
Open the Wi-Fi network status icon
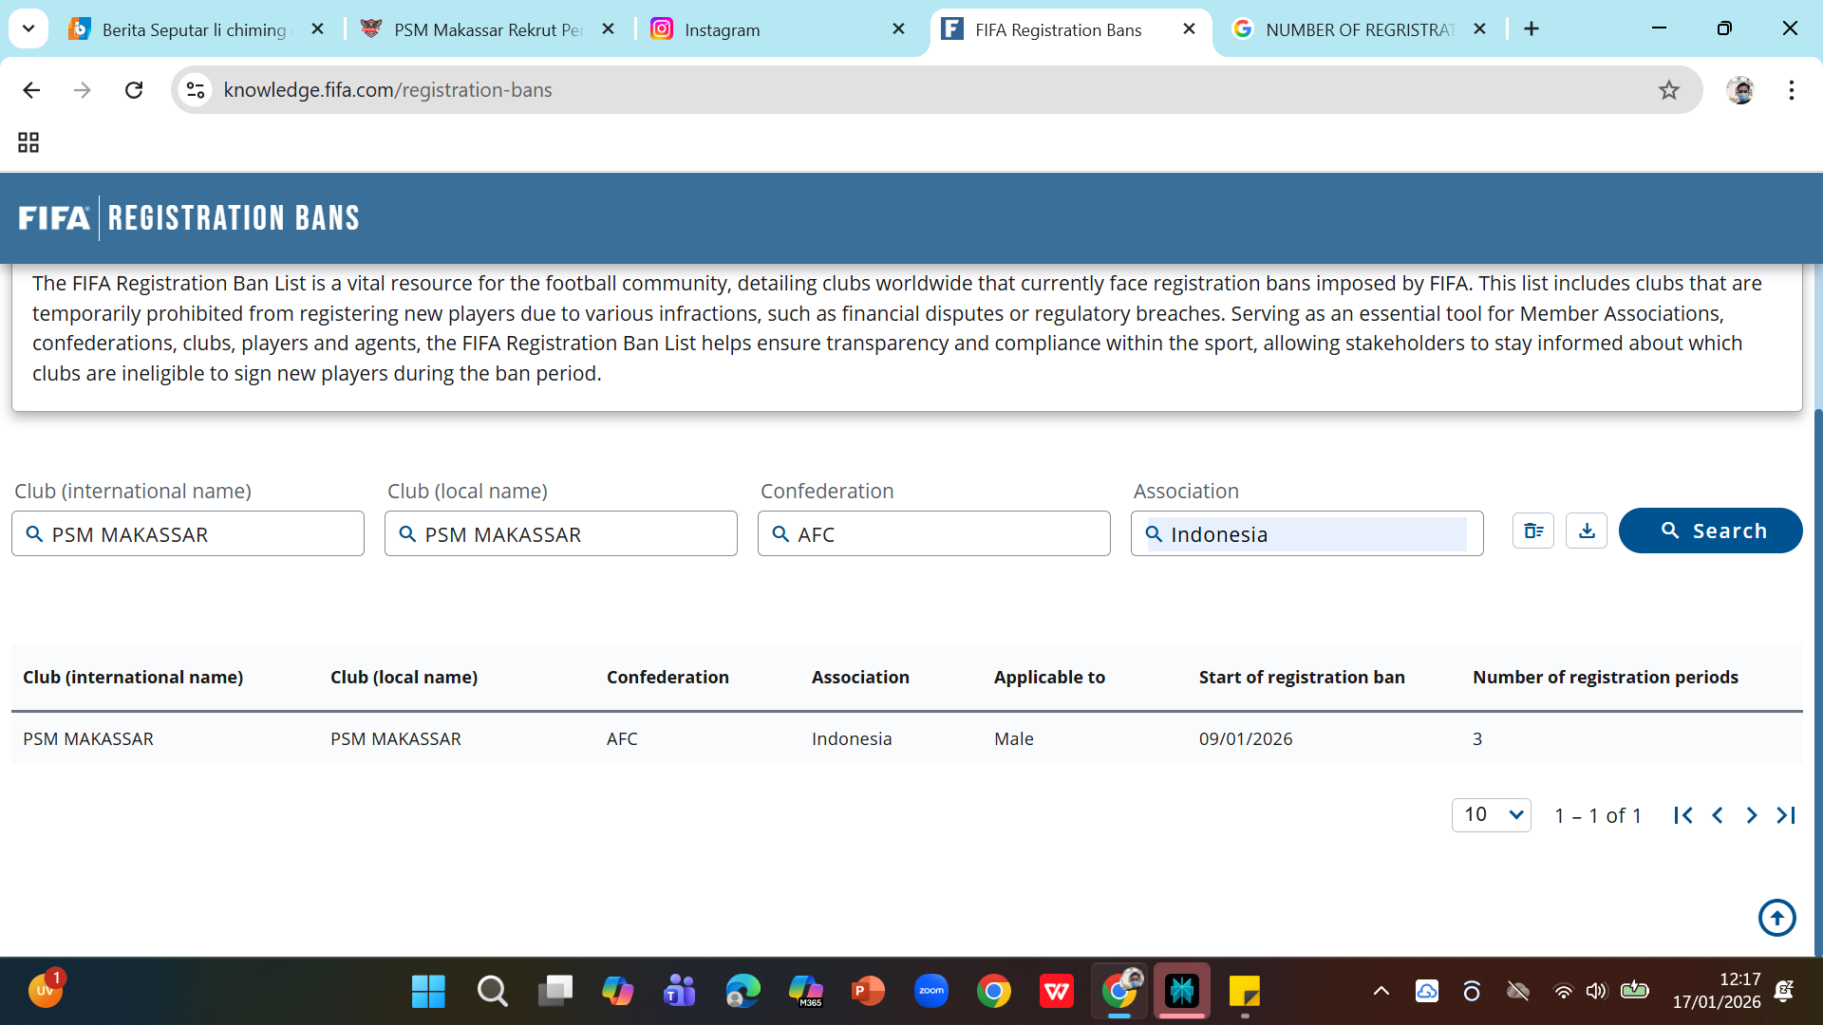1563,992
